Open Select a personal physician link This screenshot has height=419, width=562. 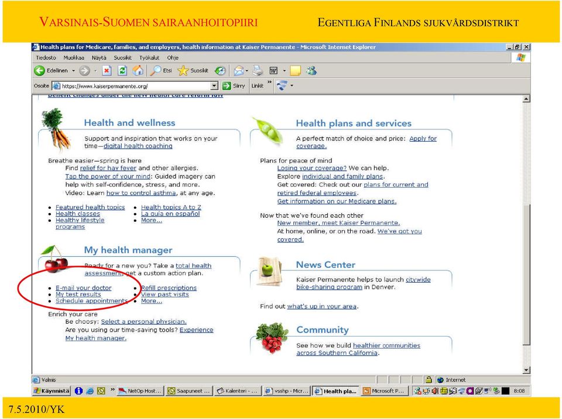click(144, 321)
